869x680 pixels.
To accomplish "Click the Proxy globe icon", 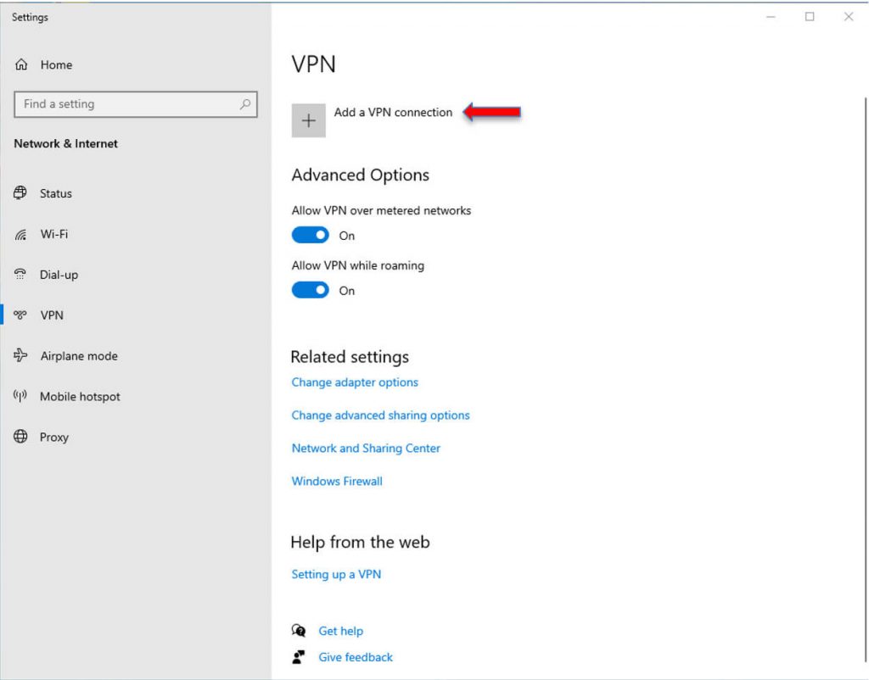I will [x=20, y=437].
